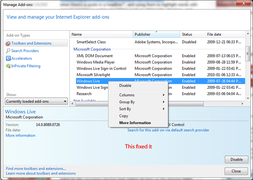Select the SmartSelect Class row
This screenshot has height=180, width=253.
coord(160,42)
